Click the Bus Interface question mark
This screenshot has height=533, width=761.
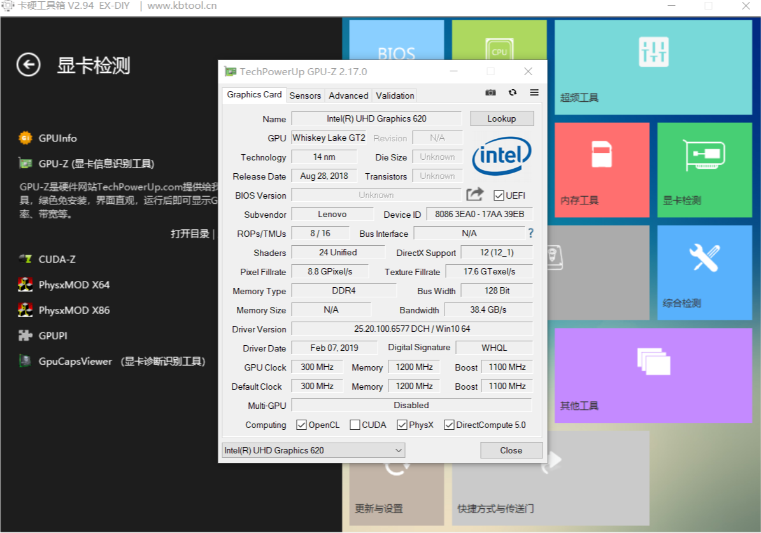[530, 234]
